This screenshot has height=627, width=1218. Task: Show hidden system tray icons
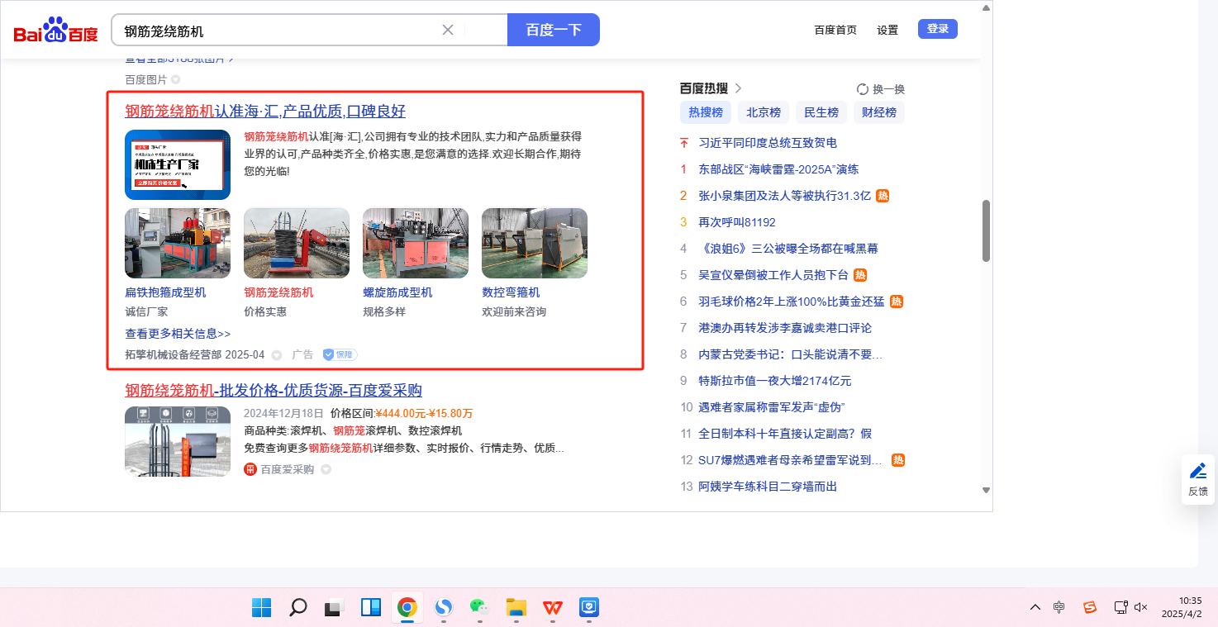1035,607
